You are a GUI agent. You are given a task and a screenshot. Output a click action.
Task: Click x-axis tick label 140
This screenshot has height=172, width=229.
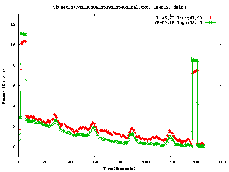tap(197, 162)
